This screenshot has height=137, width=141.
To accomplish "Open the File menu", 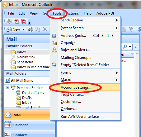I will [11, 13].
